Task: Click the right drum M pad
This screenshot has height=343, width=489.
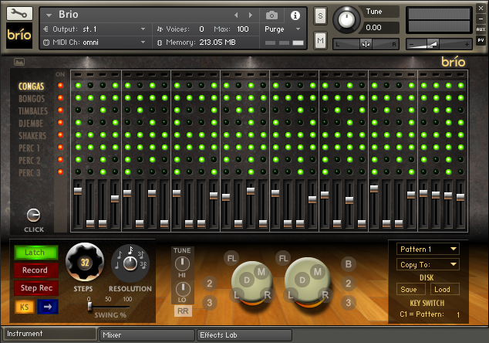Action: coord(318,272)
